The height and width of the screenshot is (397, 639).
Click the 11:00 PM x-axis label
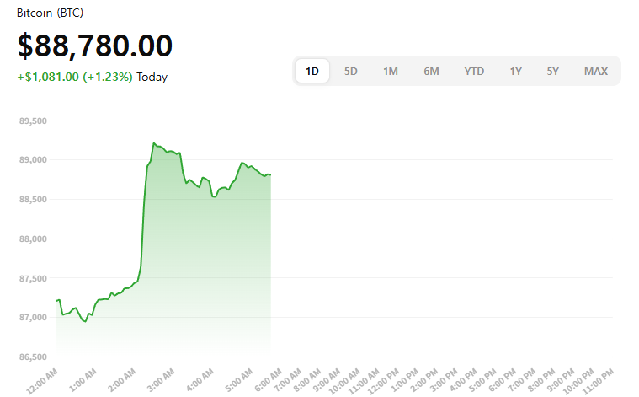[598, 375]
